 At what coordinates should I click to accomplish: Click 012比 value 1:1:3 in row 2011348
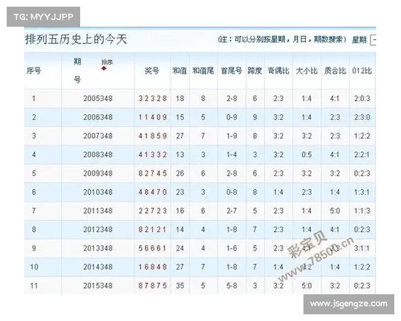pos(362,211)
